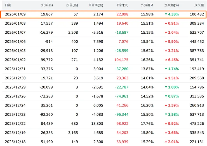This screenshot has width=207, height=146.
Task: Sort by the 日期 column header
Action: click(x=8, y=5)
